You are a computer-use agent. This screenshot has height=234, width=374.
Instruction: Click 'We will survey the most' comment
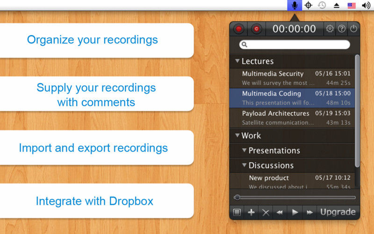278,83
